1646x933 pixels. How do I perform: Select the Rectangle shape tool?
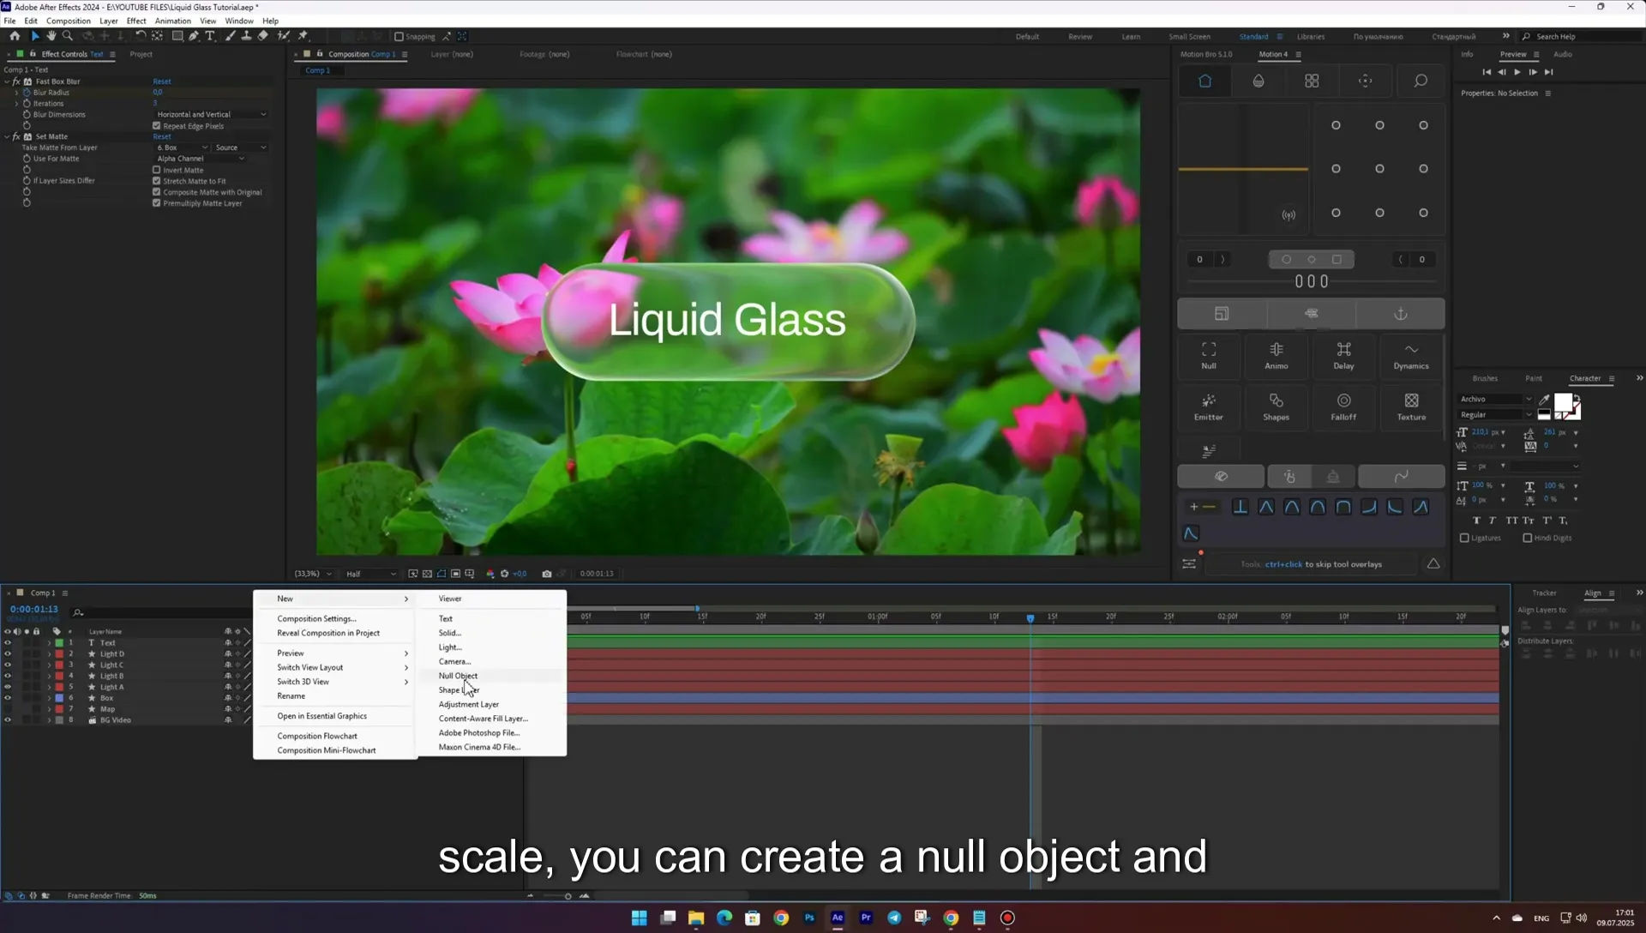coord(177,36)
